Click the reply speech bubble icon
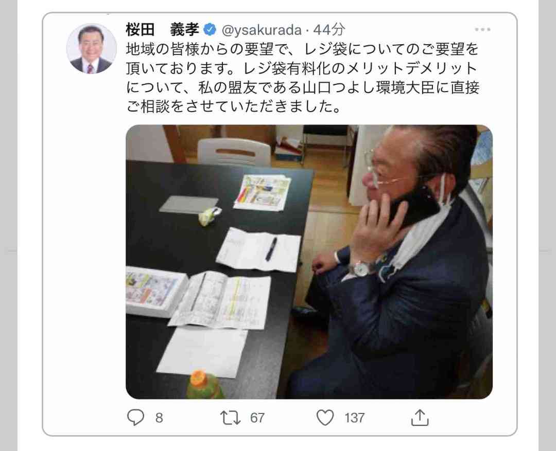556x451 pixels. 135,418
